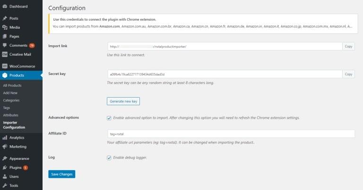Image resolution: width=363 pixels, height=190 pixels.
Task: Click the Users person icon
Action: [5, 176]
